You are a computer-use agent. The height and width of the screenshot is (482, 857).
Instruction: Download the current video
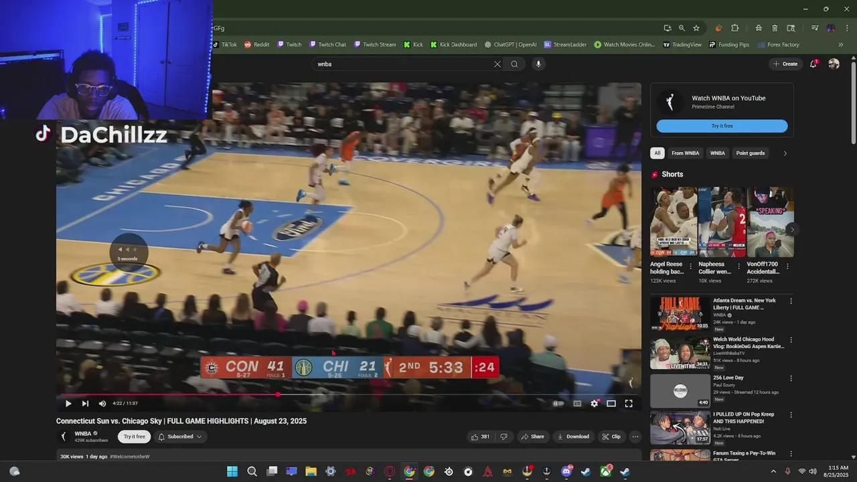point(573,436)
